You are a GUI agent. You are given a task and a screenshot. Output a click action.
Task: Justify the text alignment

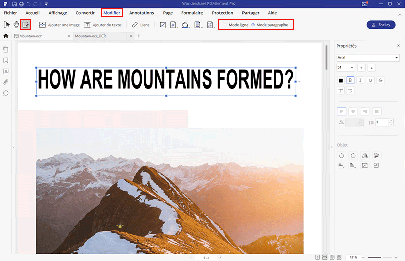coord(376,111)
